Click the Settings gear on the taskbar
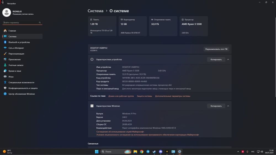This screenshot has height=155, width=276. tap(180, 152)
